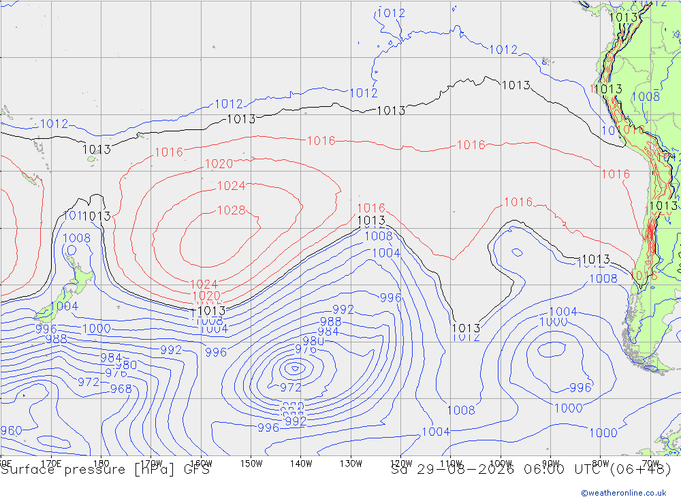This screenshot has height=499, width=681.
Task: Click the 960 isobar label
Action: 12,431
